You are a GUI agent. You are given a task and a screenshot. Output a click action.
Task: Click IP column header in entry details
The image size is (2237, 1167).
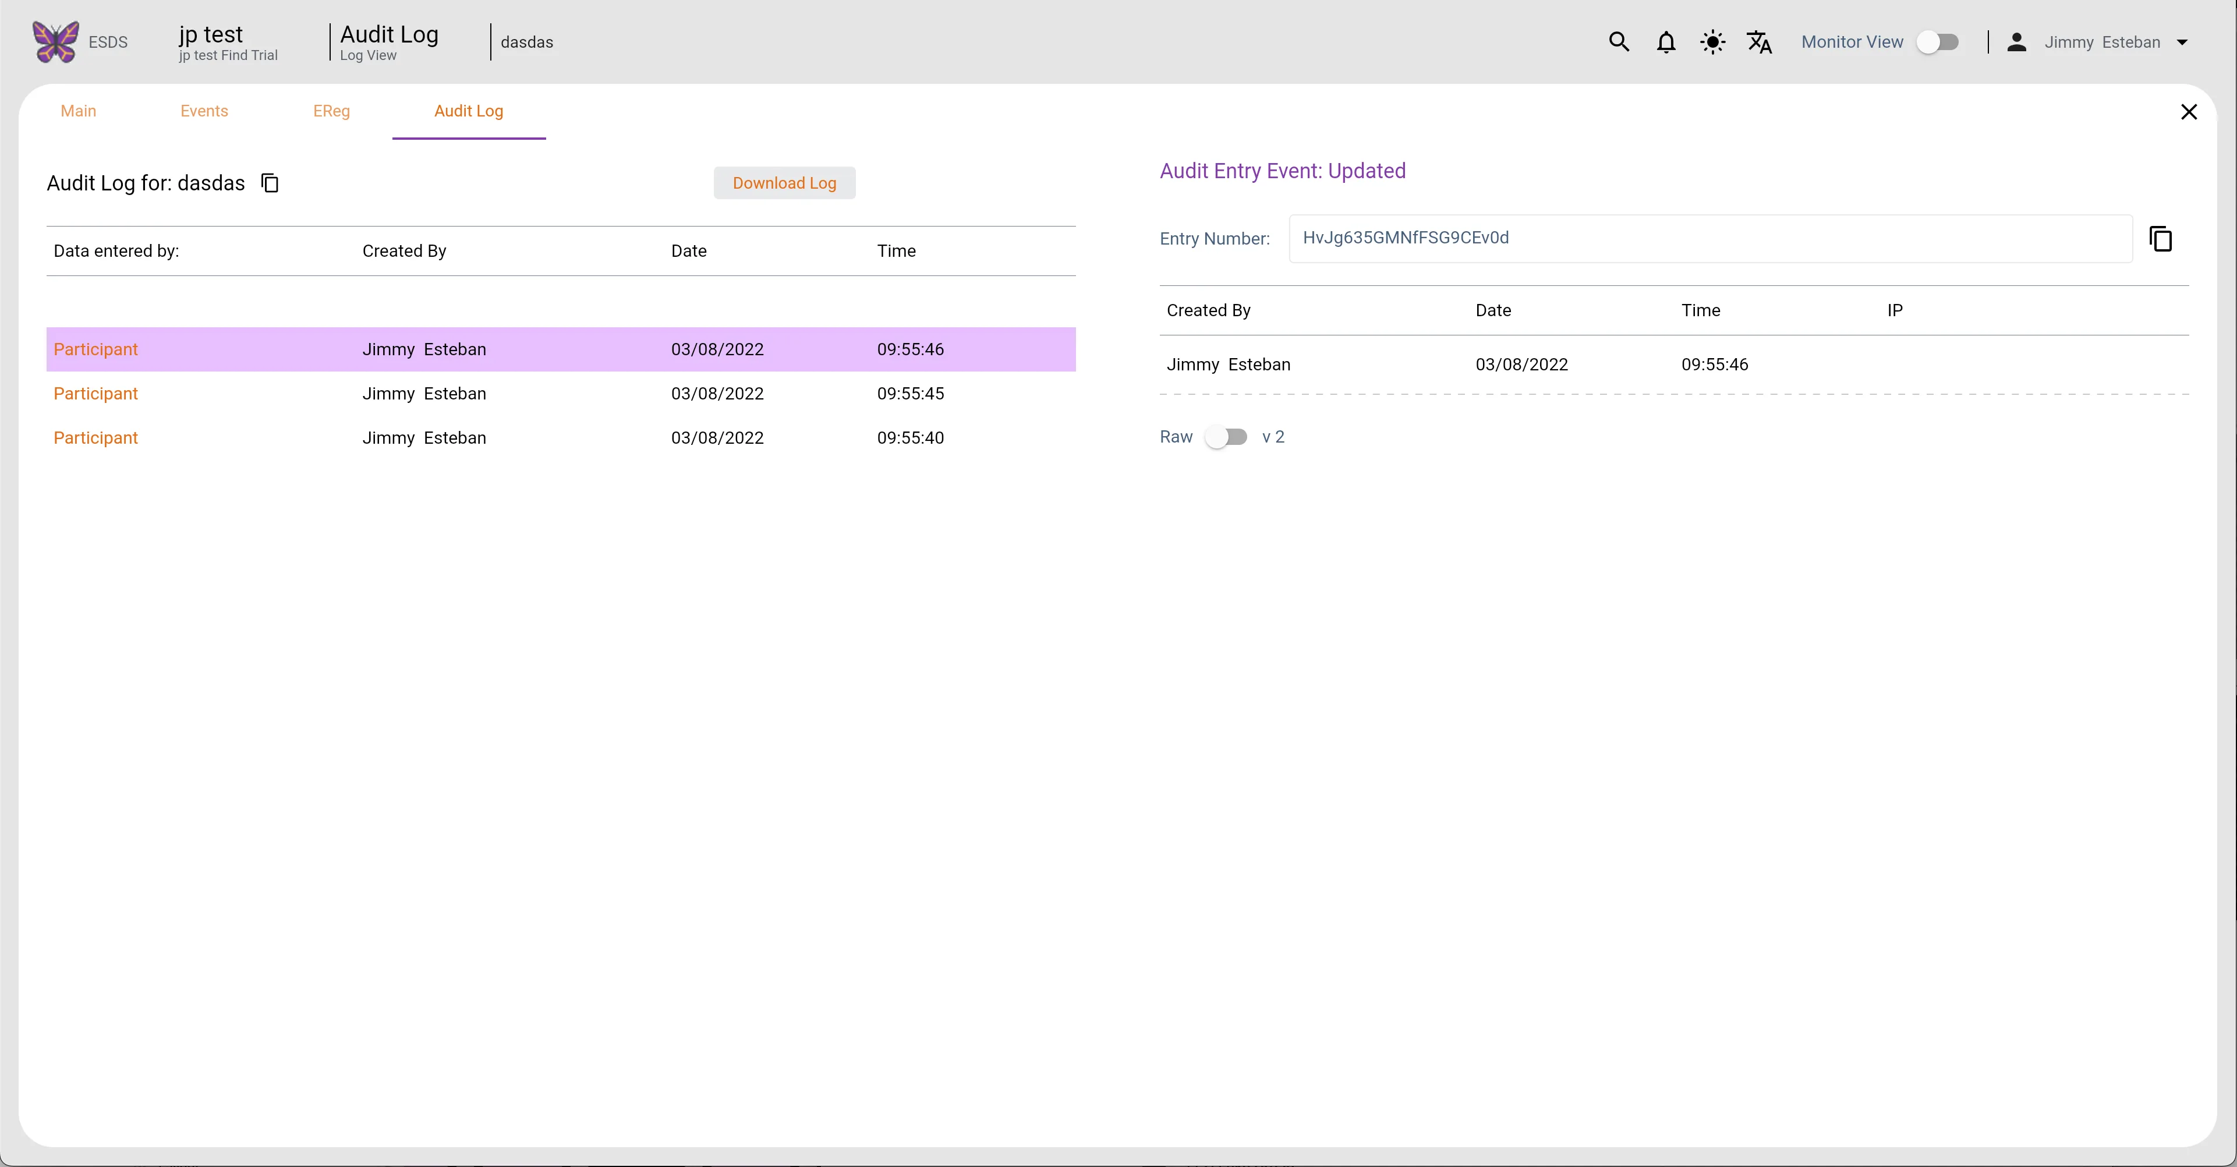[1895, 310]
